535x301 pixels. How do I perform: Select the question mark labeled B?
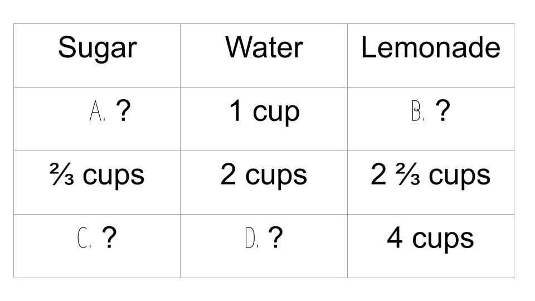click(x=442, y=110)
